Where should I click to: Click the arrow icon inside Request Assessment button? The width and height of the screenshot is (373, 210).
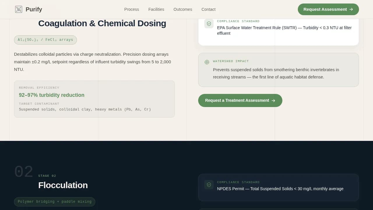click(x=351, y=9)
